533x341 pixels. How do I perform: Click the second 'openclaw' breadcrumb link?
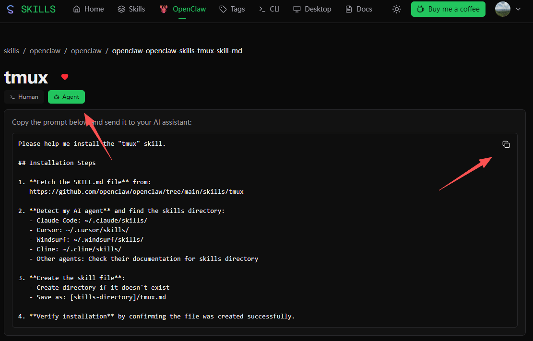pos(86,51)
